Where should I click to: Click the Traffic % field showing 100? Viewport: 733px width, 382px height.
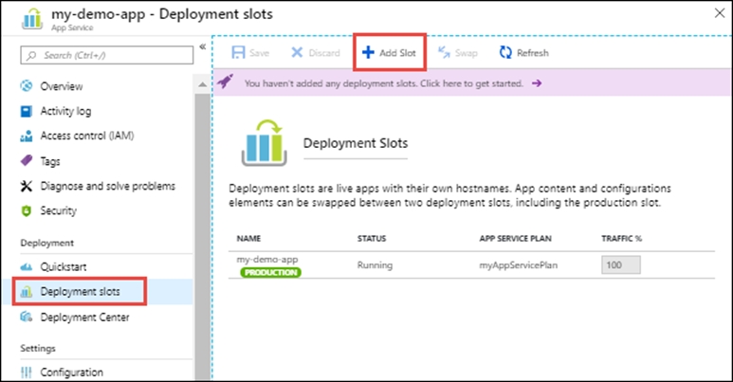[620, 266]
